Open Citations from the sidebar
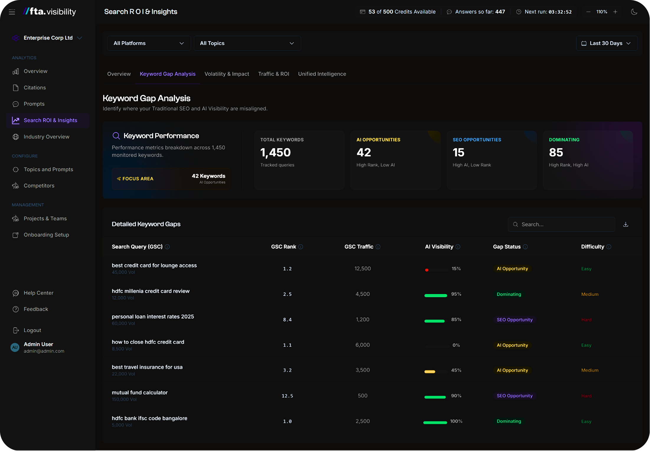This screenshot has height=451, width=650. (x=35, y=87)
